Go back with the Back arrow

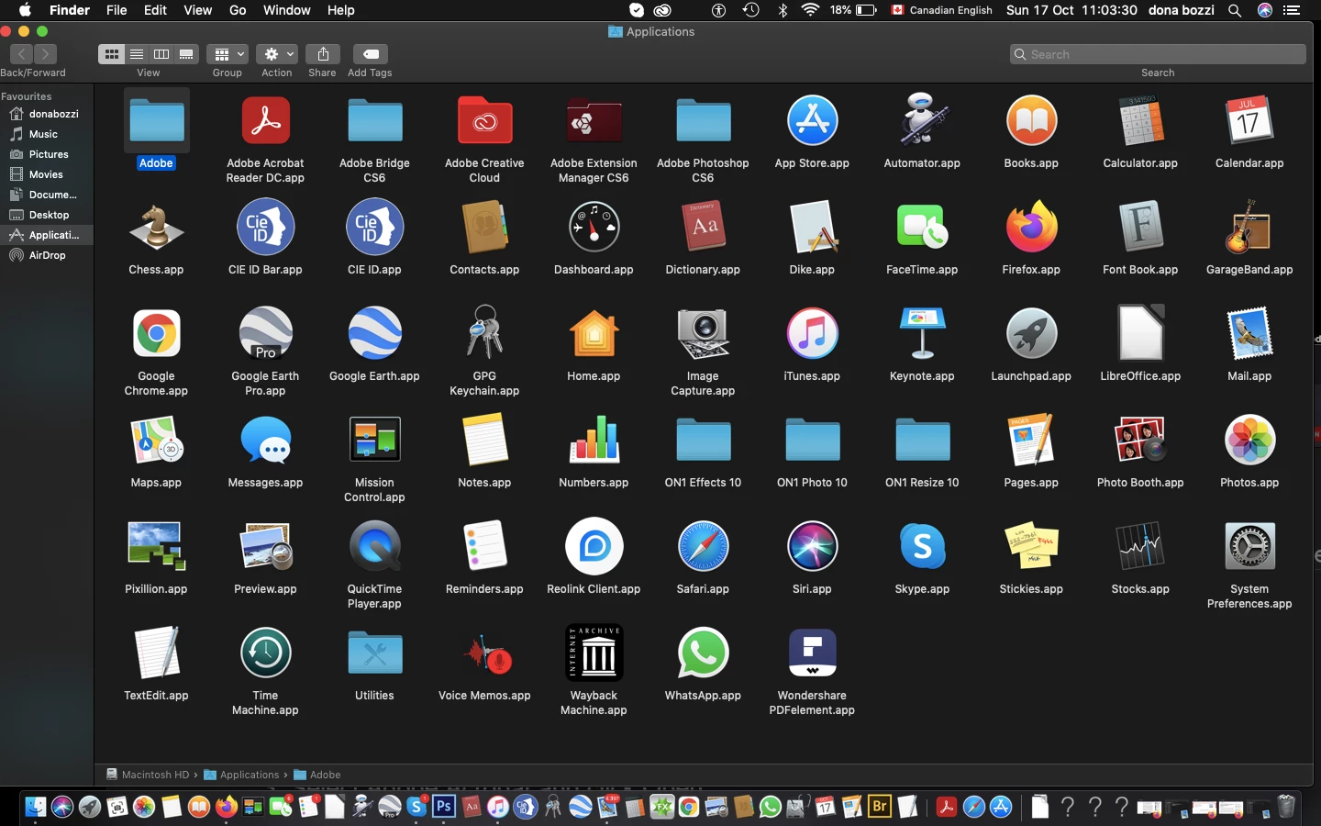point(21,54)
